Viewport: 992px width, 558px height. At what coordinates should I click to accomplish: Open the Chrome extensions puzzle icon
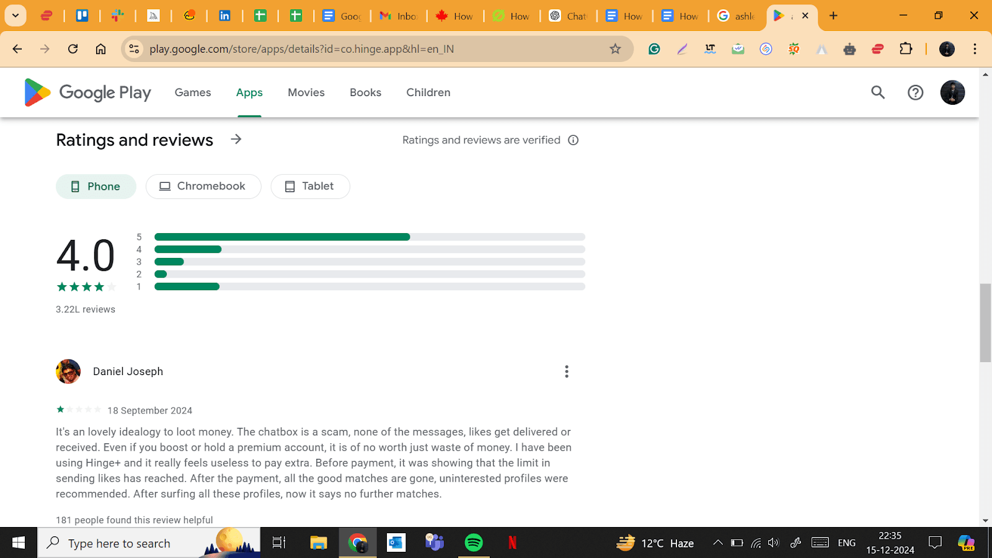906,49
